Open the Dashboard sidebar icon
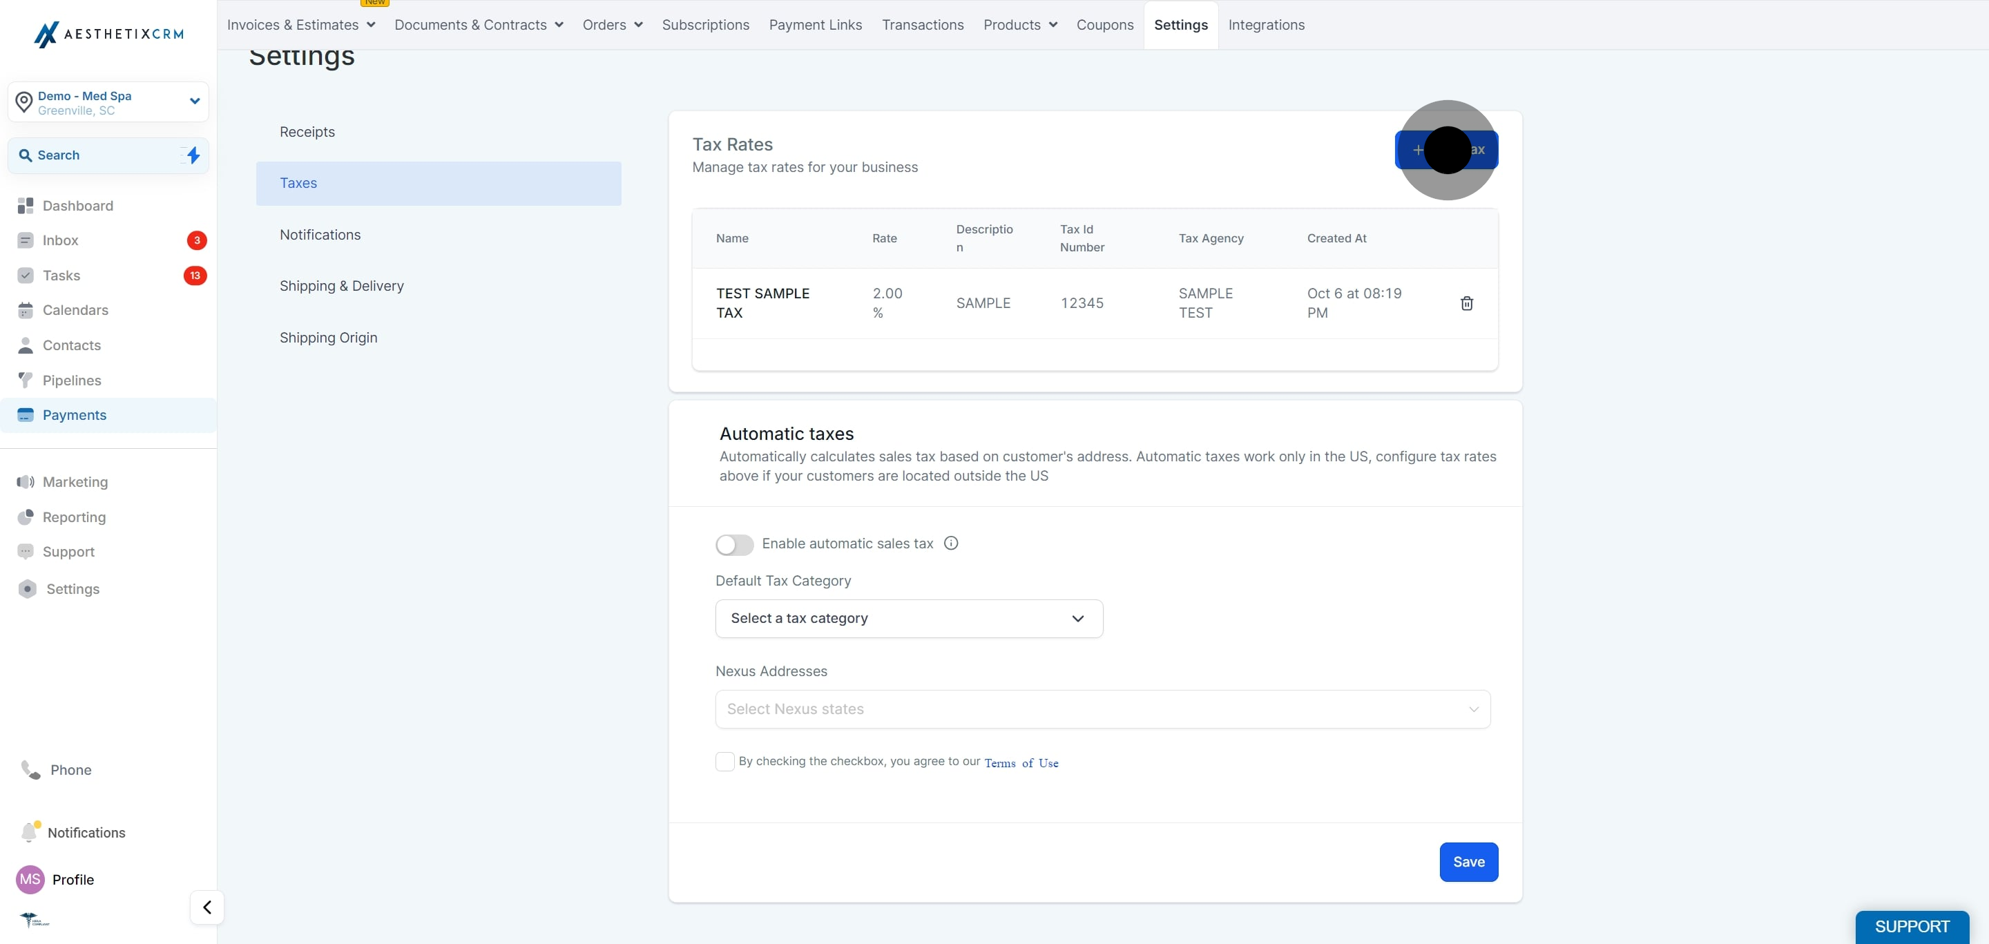This screenshot has height=944, width=1989. pyautogui.click(x=26, y=205)
